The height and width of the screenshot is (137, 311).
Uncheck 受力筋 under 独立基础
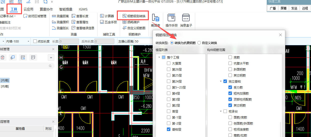pyautogui.click(x=230, y=87)
